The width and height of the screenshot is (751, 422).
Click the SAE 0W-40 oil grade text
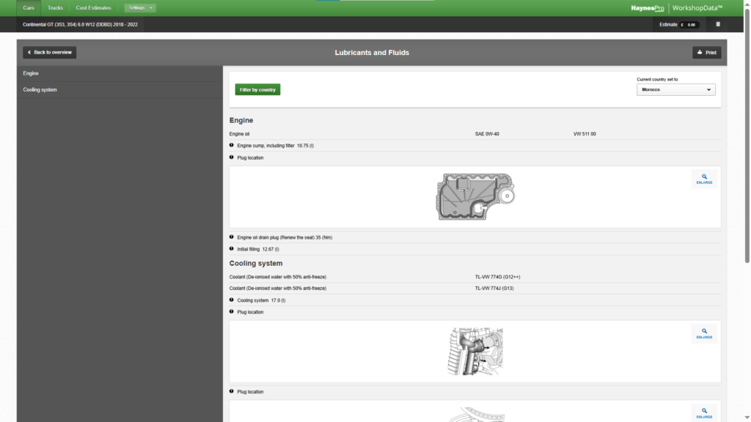tap(487, 134)
